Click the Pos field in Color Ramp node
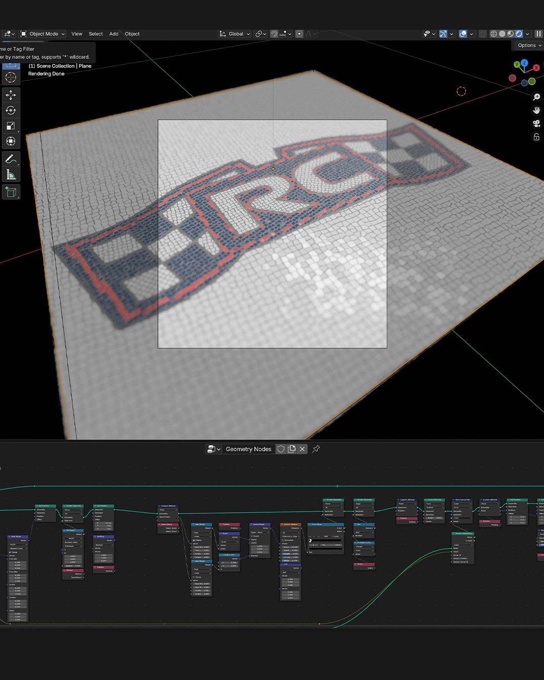The height and width of the screenshot is (680, 544). 331,545
